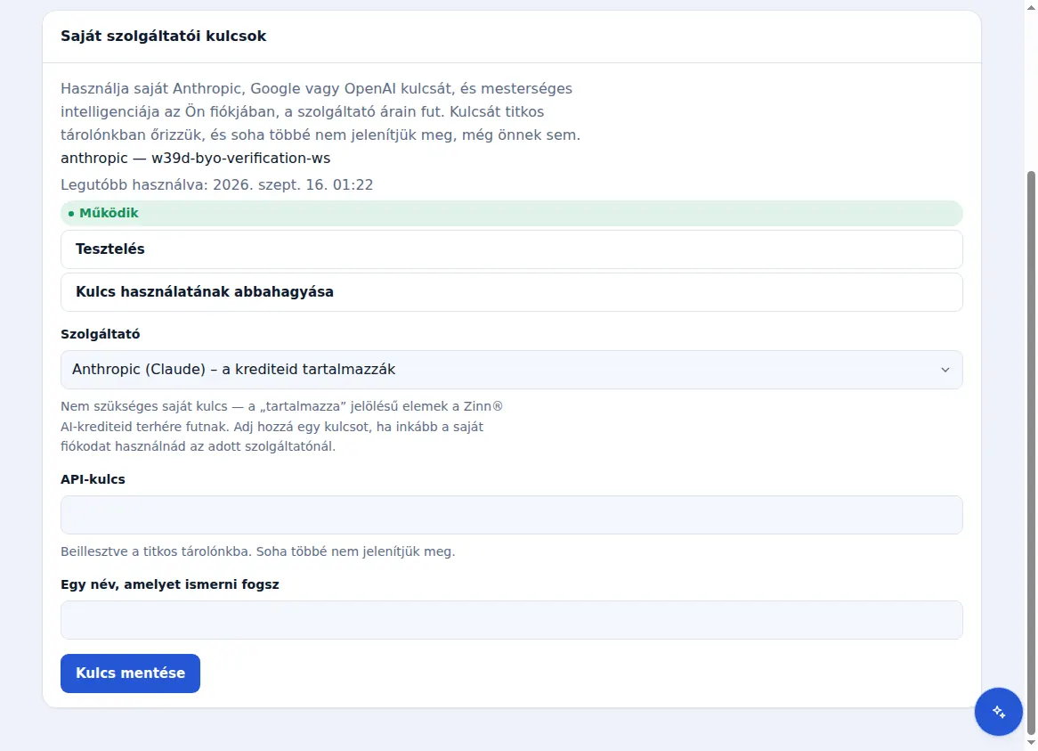Image resolution: width=1038 pixels, height=751 pixels.
Task: Click the page vertical scrollbar thumb
Action: point(1031,452)
